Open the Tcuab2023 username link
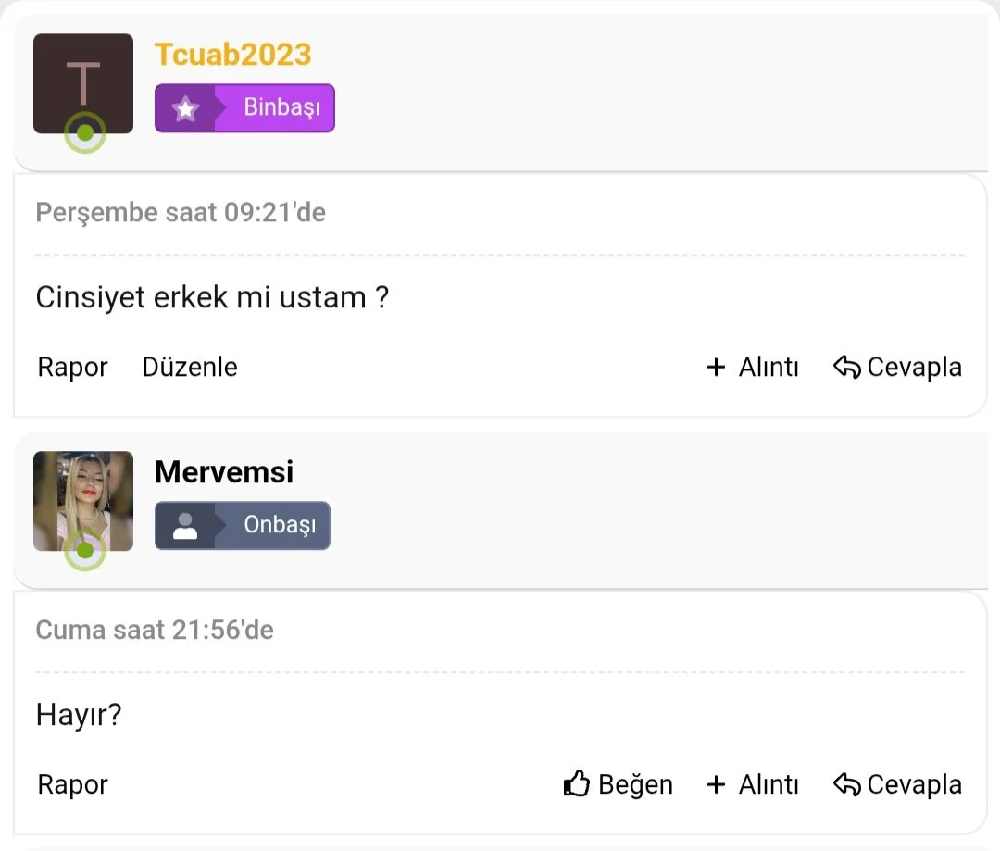1000x851 pixels. [232, 55]
